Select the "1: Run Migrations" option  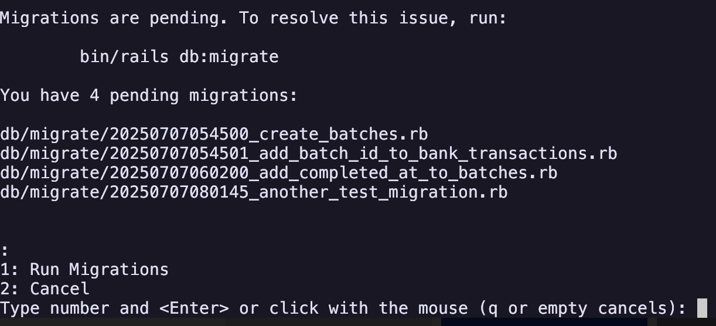(84, 270)
